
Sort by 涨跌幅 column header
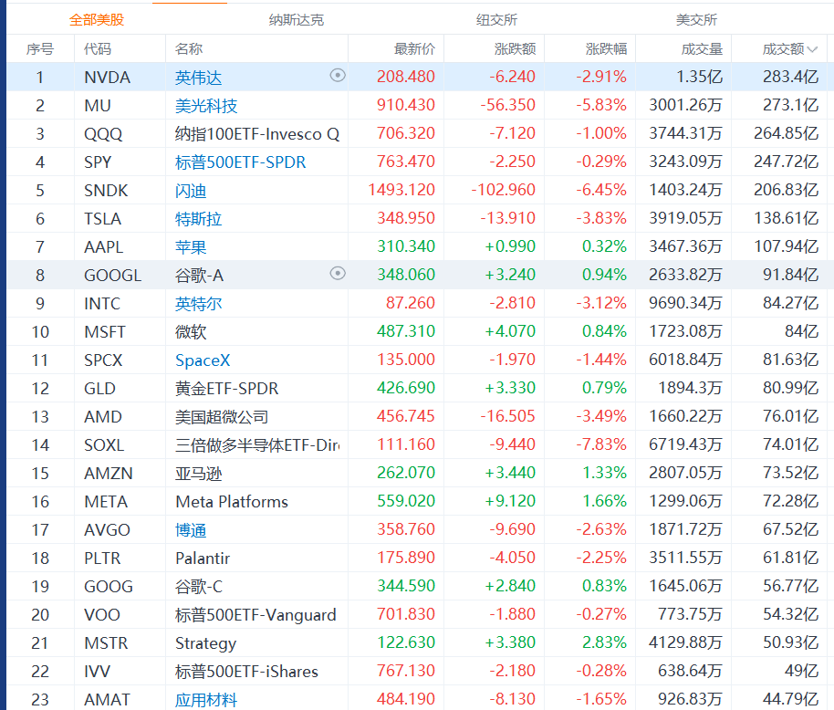coord(606,49)
